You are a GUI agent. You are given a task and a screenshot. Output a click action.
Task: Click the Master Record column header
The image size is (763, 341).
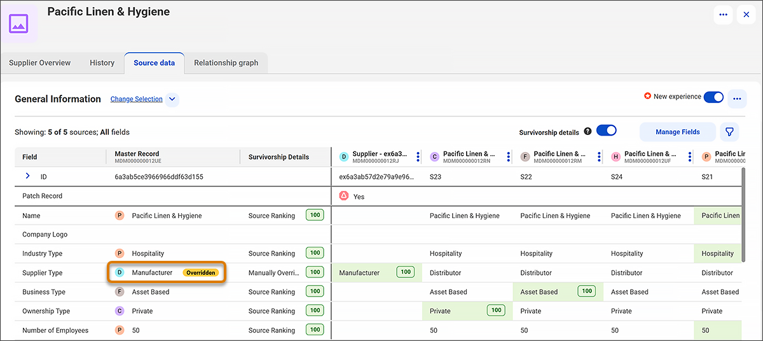pyautogui.click(x=173, y=157)
